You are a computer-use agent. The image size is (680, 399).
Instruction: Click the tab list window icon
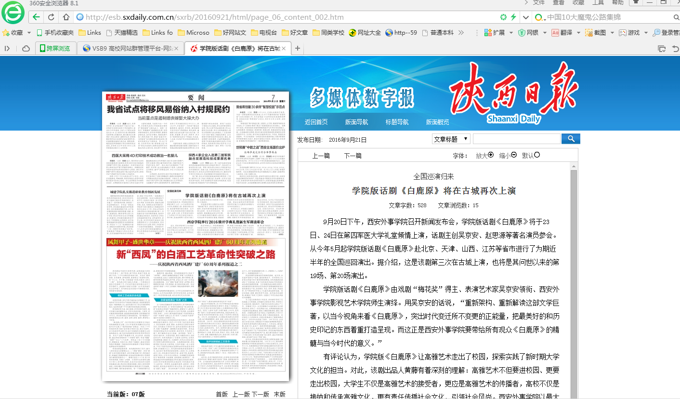pos(662,49)
